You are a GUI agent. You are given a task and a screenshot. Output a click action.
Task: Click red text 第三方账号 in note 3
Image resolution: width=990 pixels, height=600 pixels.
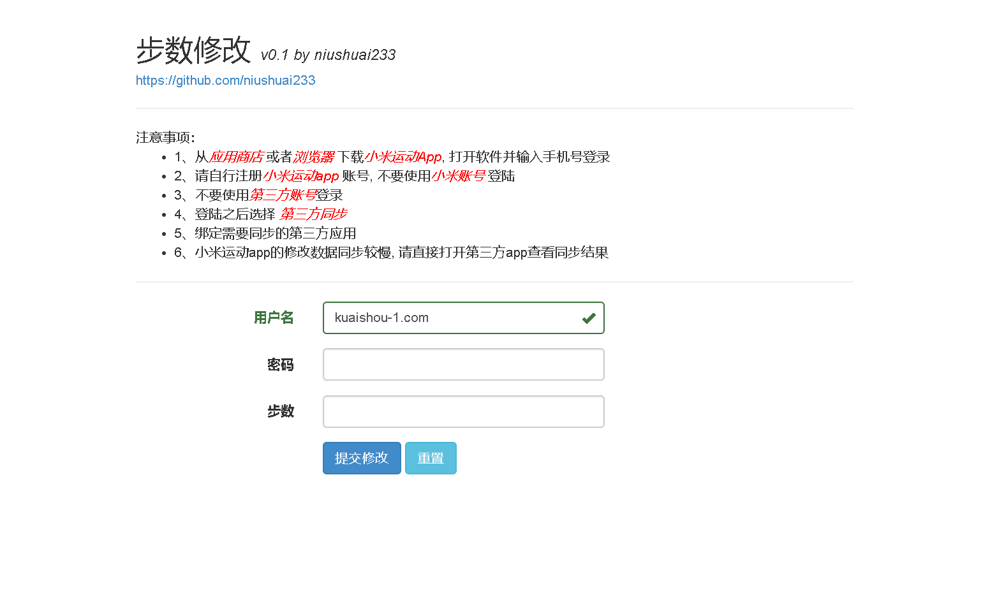[x=283, y=195]
